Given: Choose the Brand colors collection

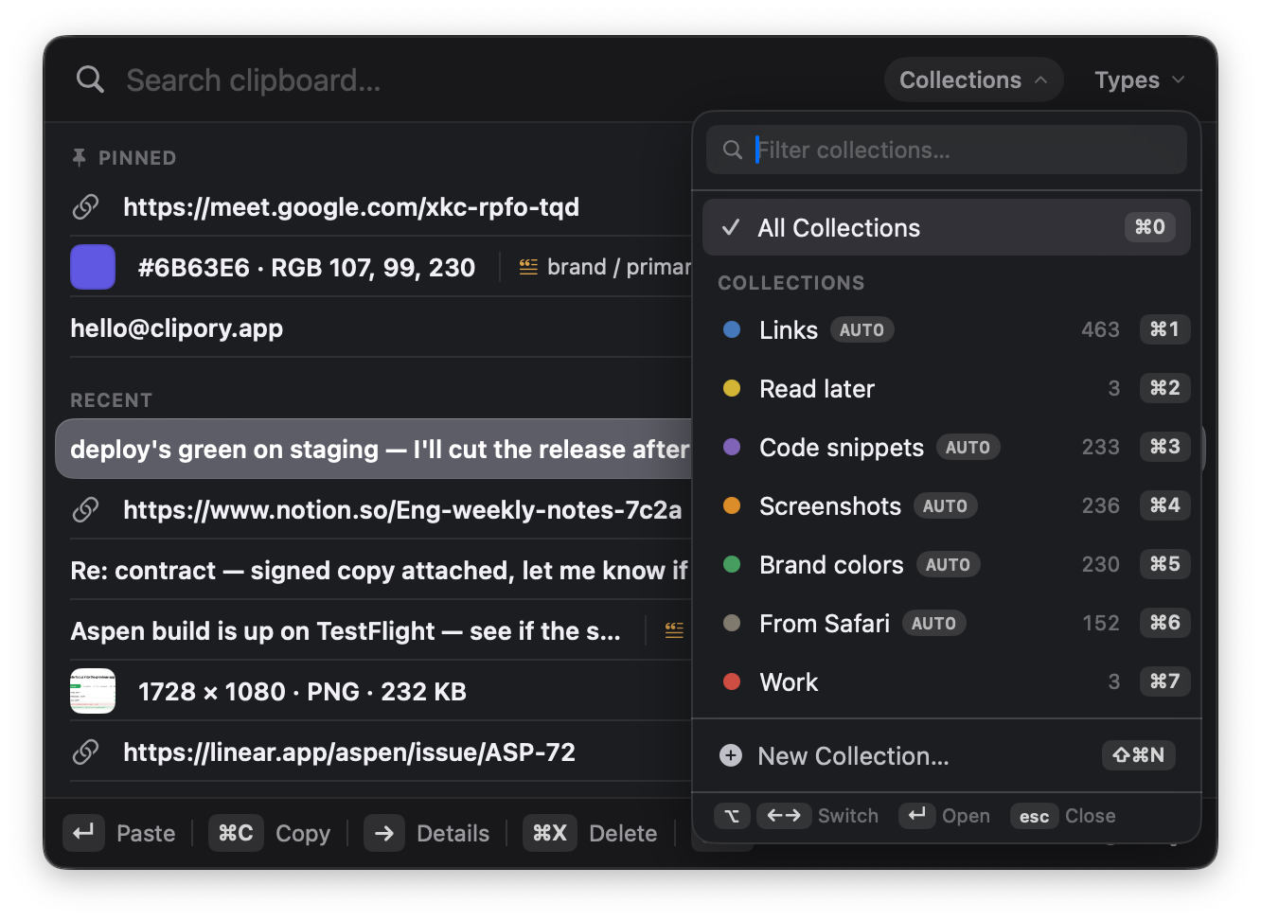Looking at the screenshot, I should point(946,564).
